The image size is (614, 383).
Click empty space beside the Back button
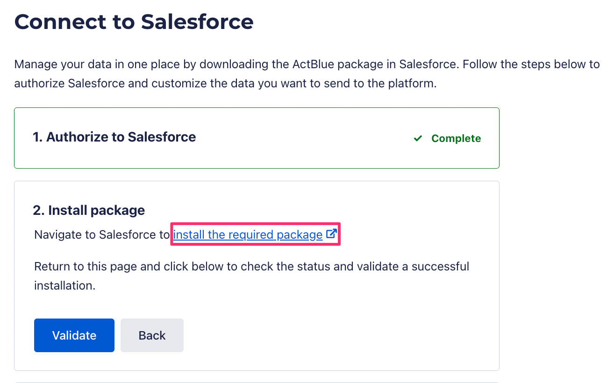click(327, 335)
